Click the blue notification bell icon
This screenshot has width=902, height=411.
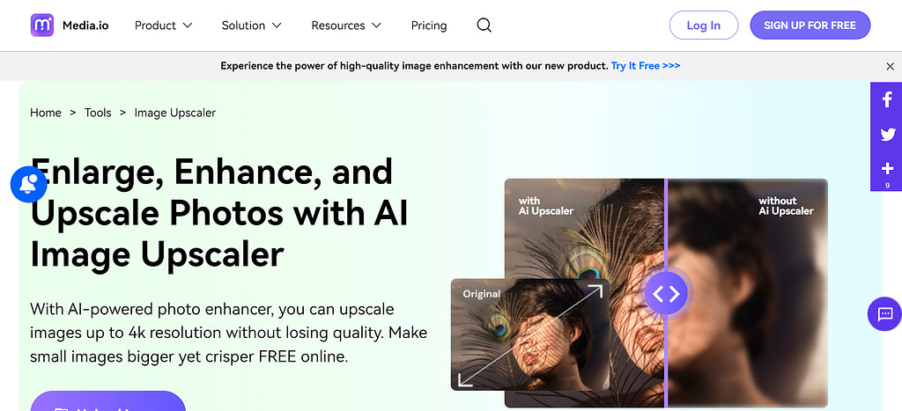pos(28,185)
